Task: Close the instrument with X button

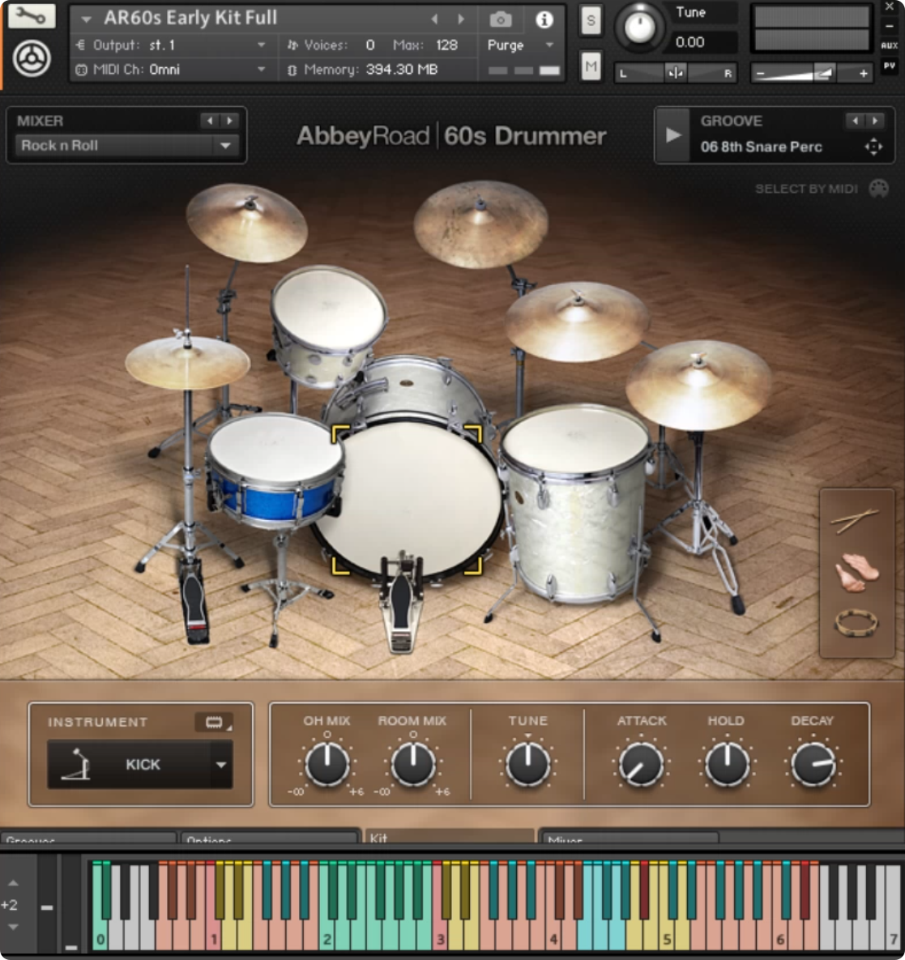Action: pos(889,6)
